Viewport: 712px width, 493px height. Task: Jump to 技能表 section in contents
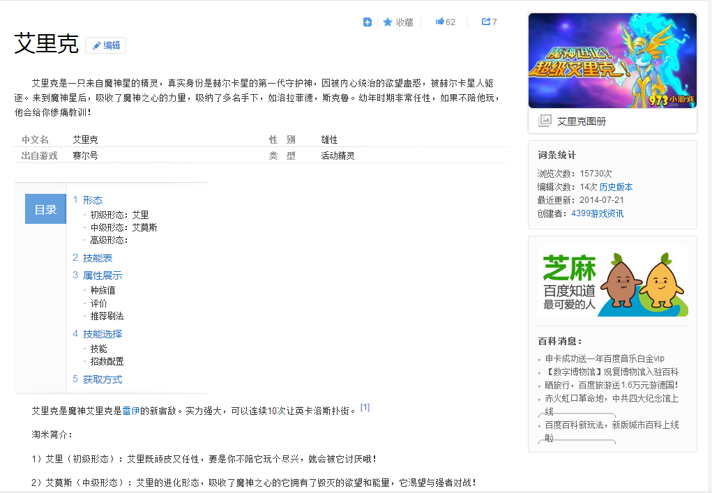(x=98, y=258)
